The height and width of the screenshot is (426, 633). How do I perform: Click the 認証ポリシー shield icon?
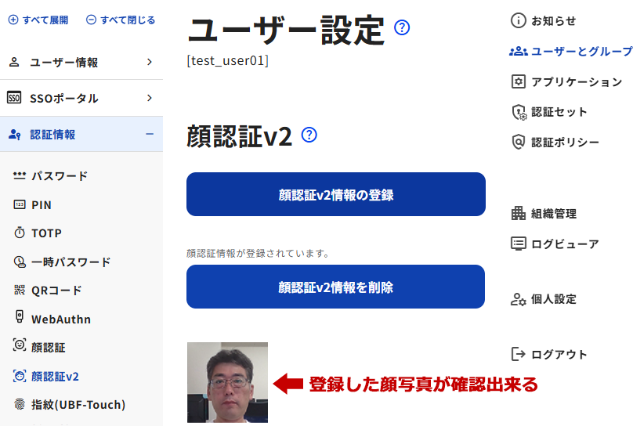(518, 142)
